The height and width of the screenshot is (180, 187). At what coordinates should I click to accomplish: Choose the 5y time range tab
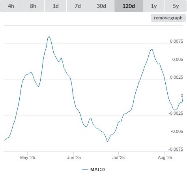pyautogui.click(x=176, y=6)
